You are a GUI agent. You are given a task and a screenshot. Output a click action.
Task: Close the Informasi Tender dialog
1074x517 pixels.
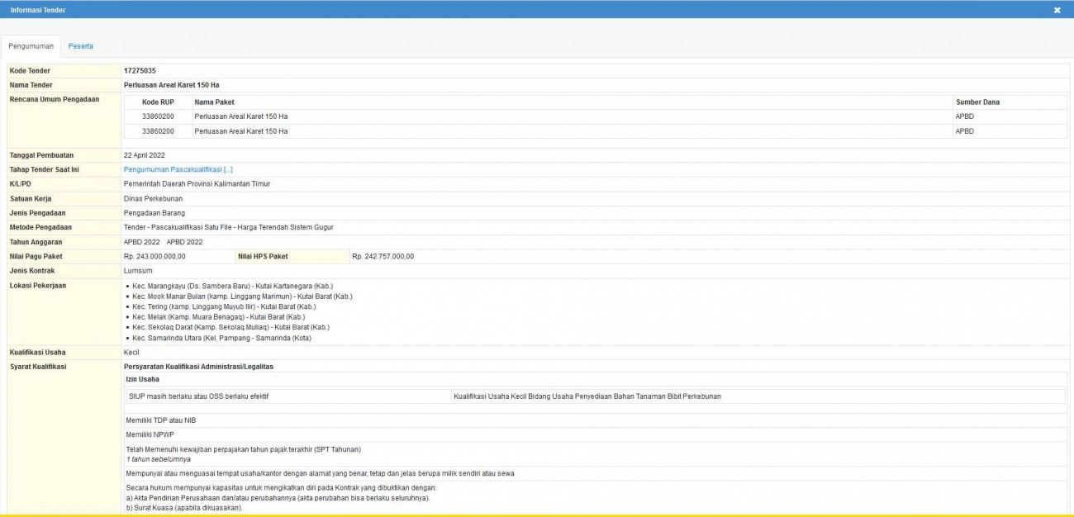coord(1057,10)
